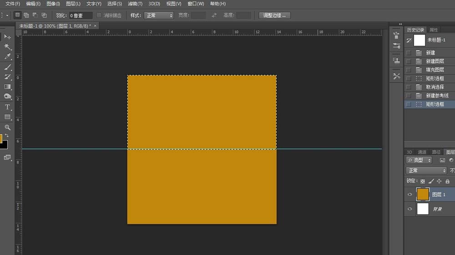Hide 图层 1 layer visibility eye

coord(410,195)
